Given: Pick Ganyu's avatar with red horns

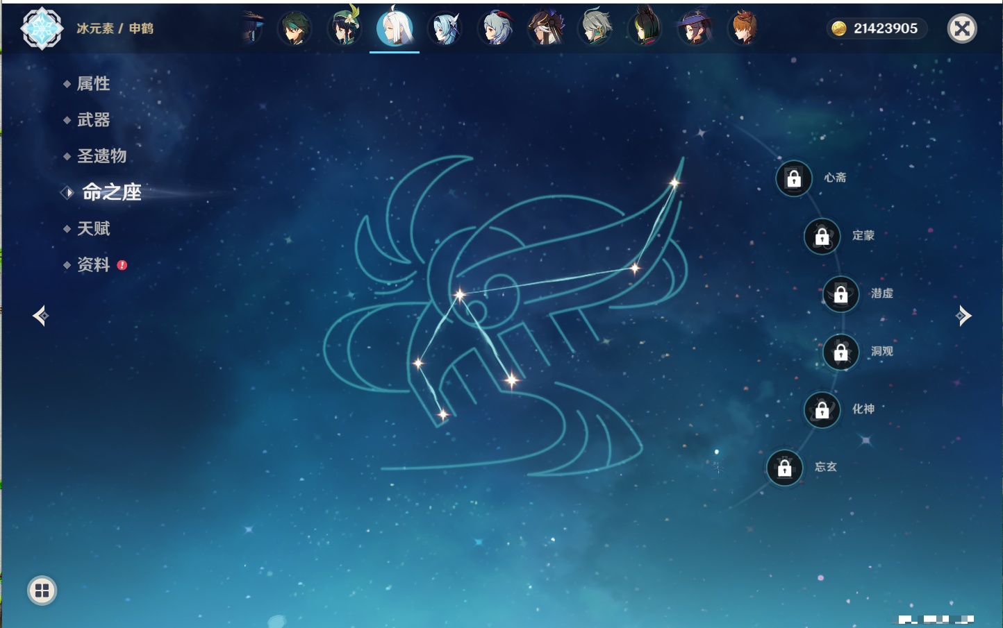Looking at the screenshot, I should pyautogui.click(x=495, y=28).
